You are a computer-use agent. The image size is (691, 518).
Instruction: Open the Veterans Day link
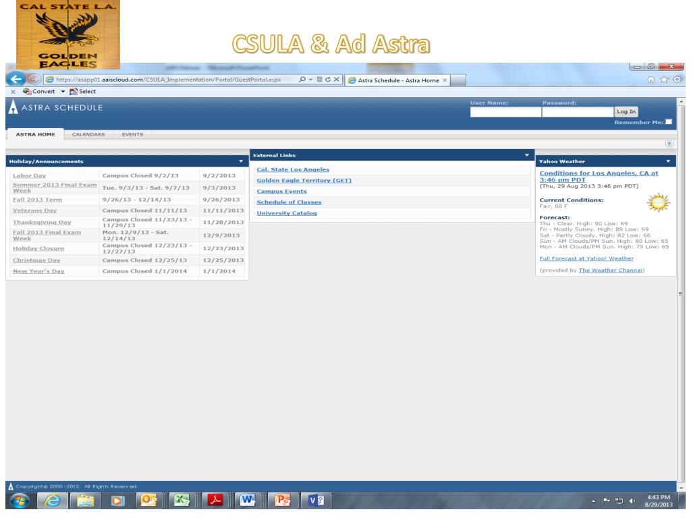(x=34, y=210)
